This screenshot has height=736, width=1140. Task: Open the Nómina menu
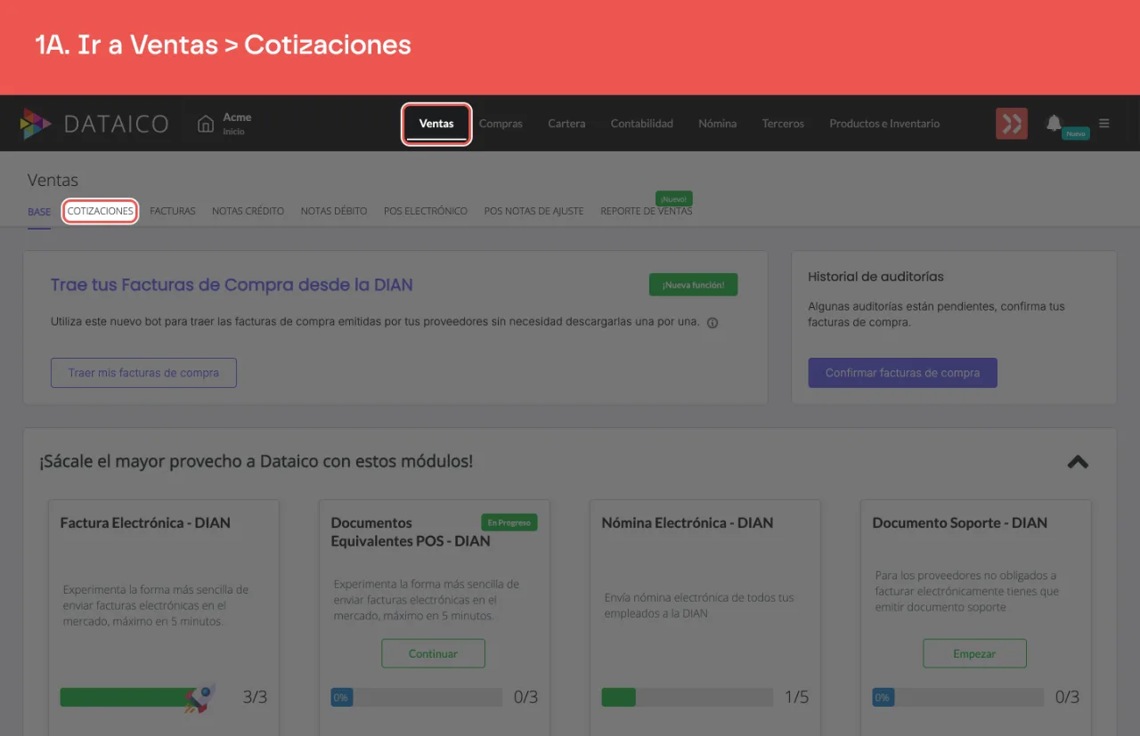tap(718, 124)
